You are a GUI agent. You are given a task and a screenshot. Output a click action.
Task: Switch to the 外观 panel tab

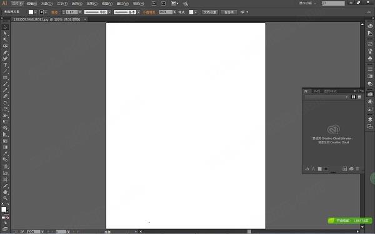317,91
